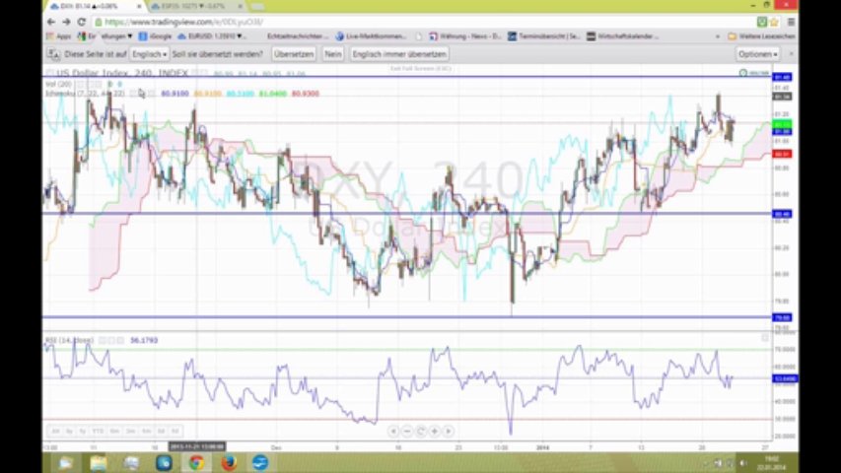Zoom out the chart with the minus control
The height and width of the screenshot is (473, 841).
[x=406, y=431]
